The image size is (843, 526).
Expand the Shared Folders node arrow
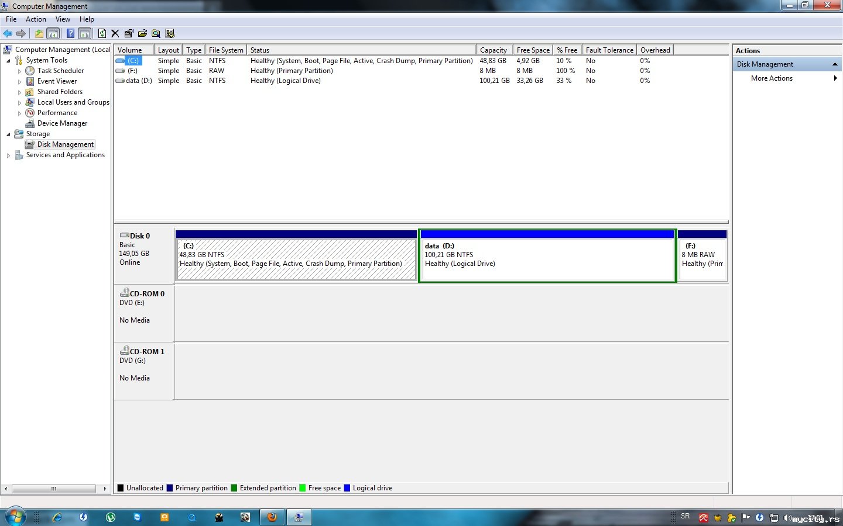tap(19, 92)
